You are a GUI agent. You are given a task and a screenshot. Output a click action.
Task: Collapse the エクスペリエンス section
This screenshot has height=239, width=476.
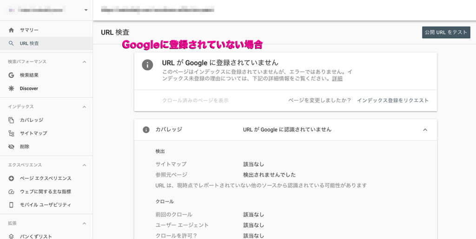pyautogui.click(x=85, y=165)
